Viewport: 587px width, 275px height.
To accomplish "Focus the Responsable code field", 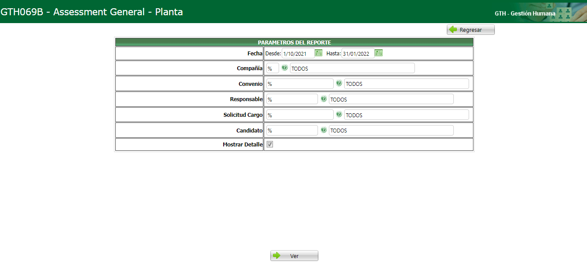I will click(x=292, y=99).
